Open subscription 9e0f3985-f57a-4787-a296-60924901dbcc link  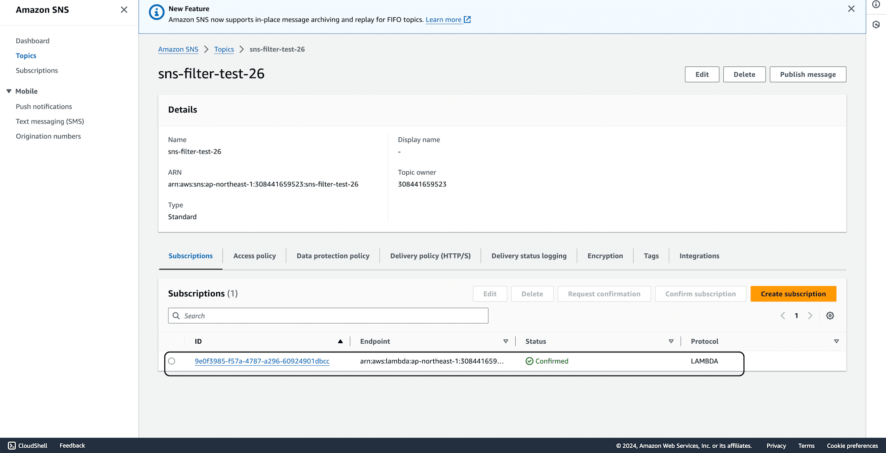point(262,361)
